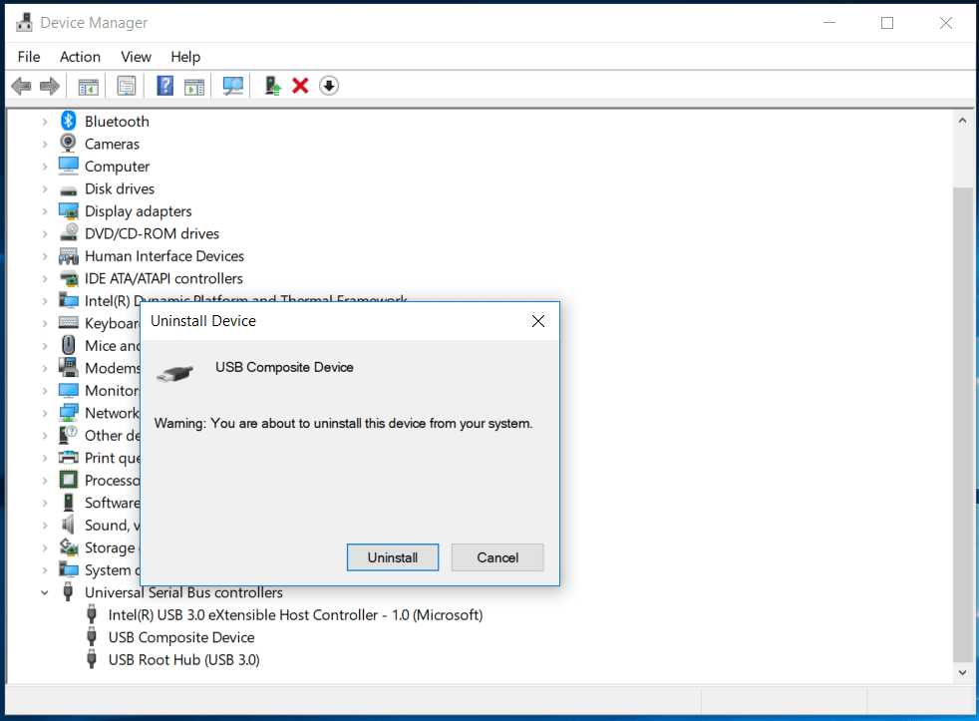Viewport: 979px width, 721px height.
Task: Expand the IDE ATA/ATAPI controllers node
Action: click(x=44, y=279)
